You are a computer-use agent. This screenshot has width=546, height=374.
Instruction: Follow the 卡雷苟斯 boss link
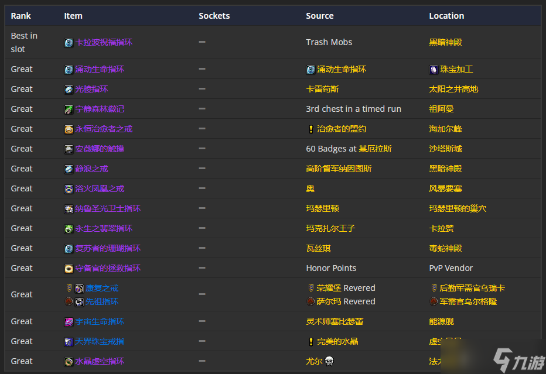322,90
